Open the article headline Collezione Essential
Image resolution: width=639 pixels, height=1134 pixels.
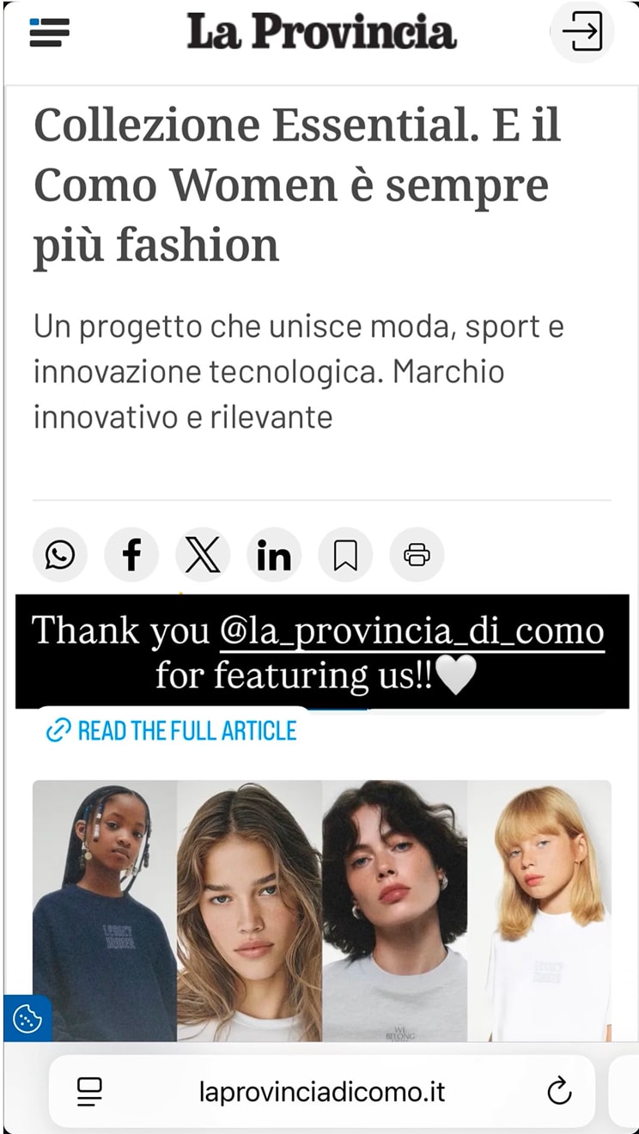point(297,185)
